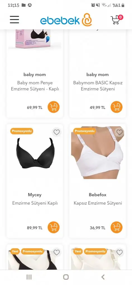The height and width of the screenshot is (285, 132).
Task: Open the shopping cart with 0 badge
Action: pos(117,20)
